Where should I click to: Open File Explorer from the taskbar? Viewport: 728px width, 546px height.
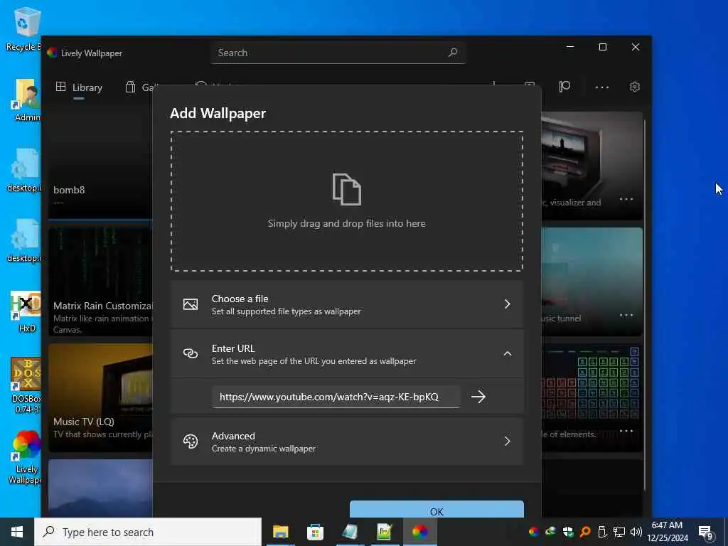280,532
